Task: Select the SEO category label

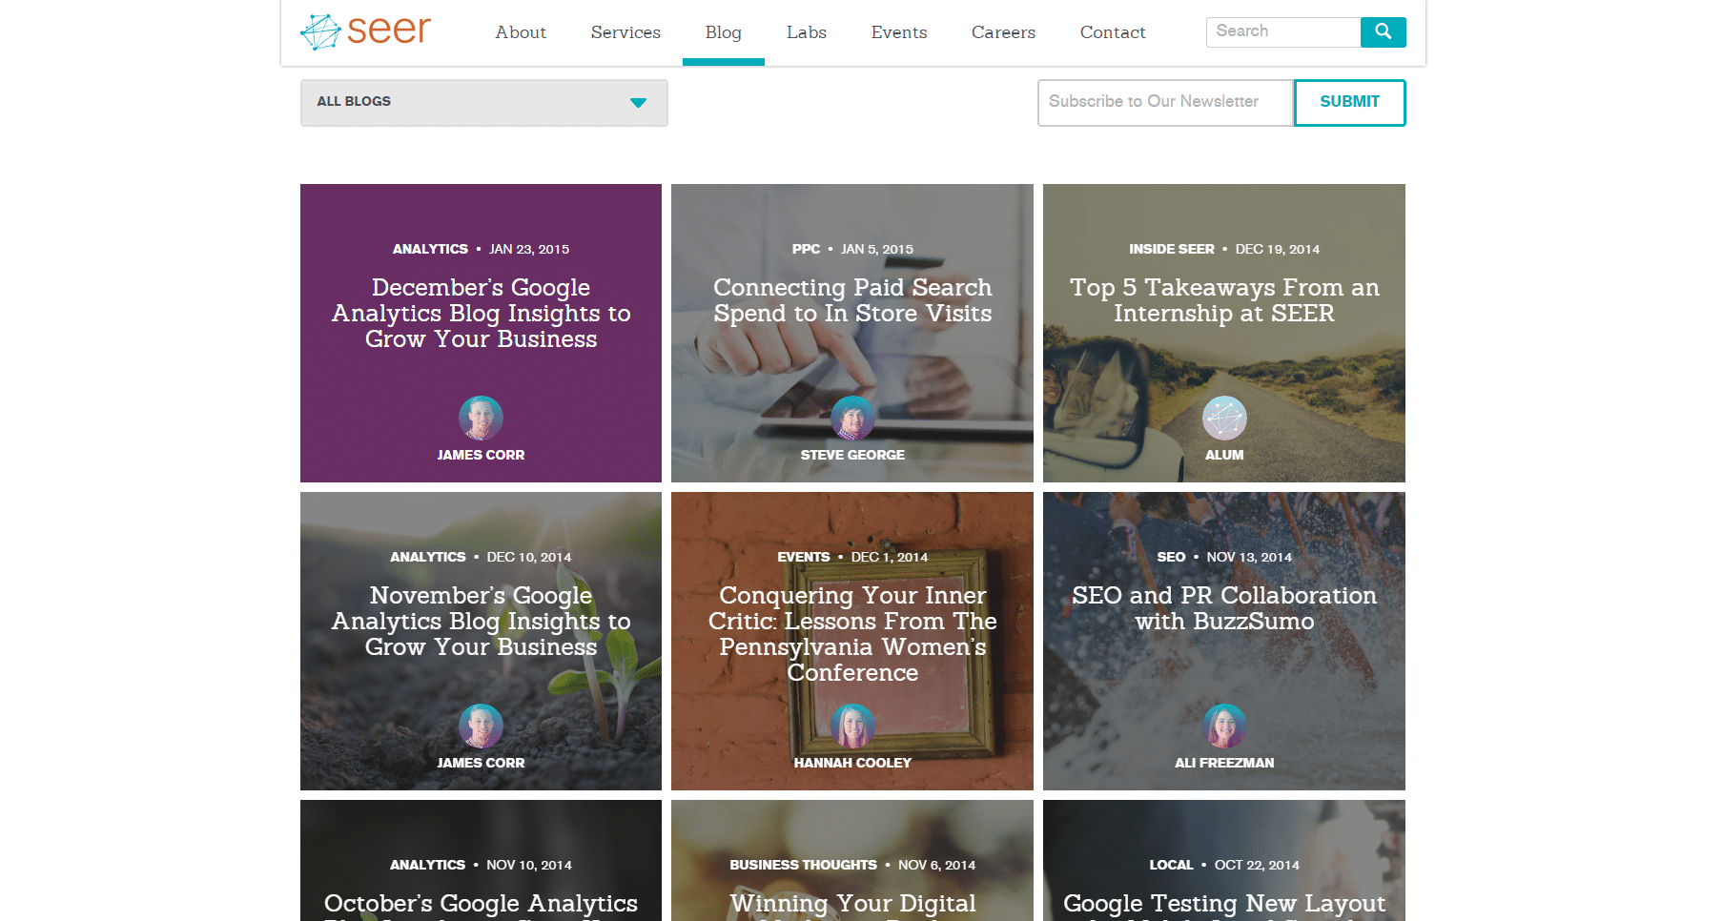Action: 1171,557
